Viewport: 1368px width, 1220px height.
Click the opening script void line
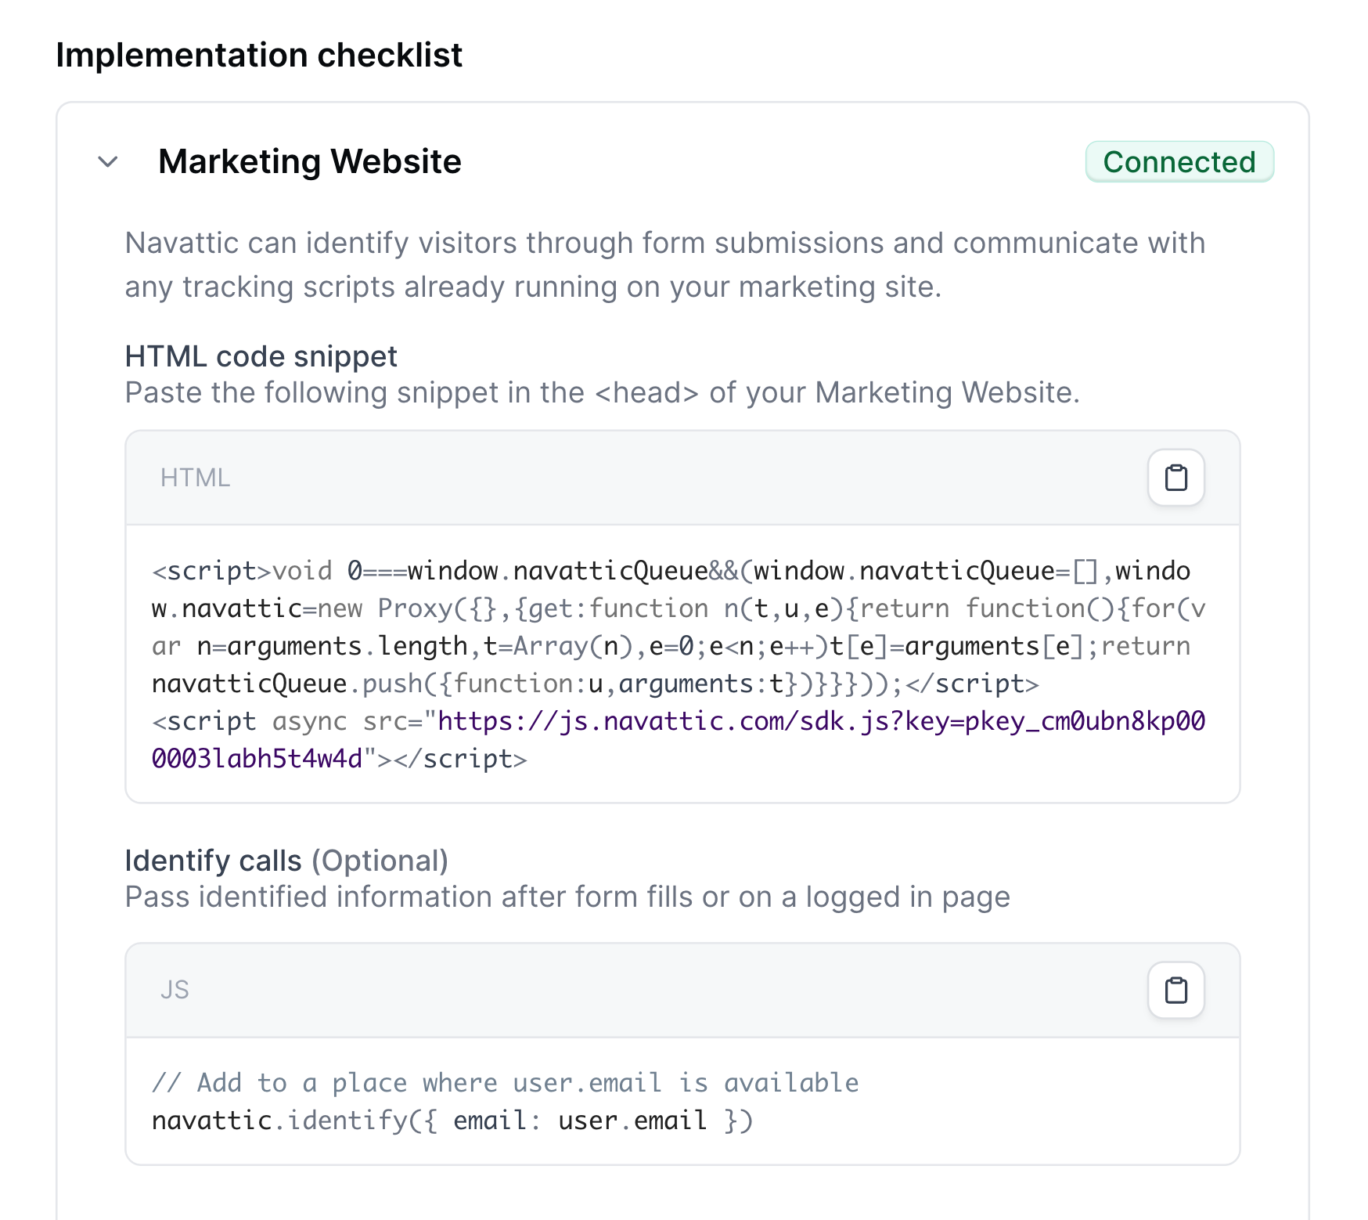pos(671,571)
